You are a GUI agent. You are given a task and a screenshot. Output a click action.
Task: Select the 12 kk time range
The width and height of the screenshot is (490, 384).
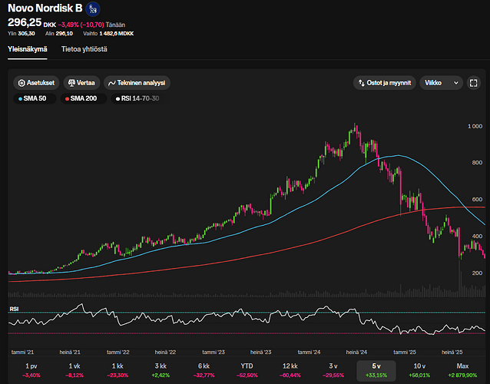coord(290,370)
